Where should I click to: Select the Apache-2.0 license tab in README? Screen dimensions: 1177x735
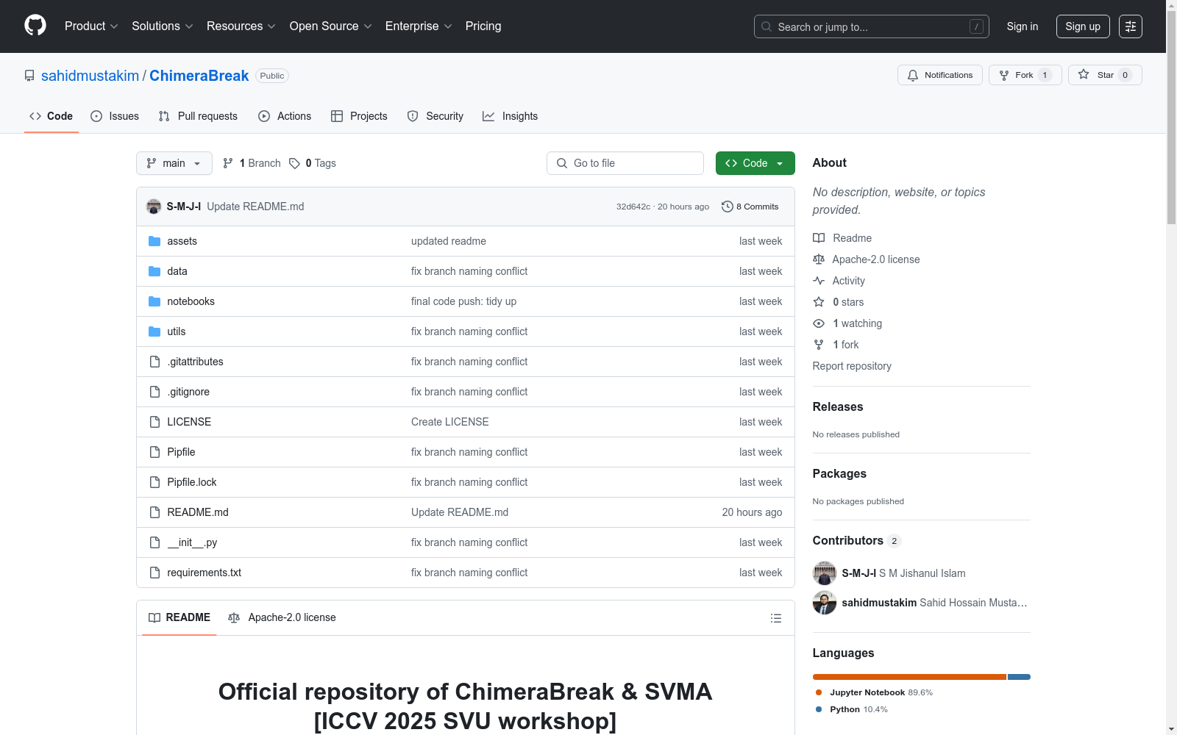pyautogui.click(x=282, y=617)
